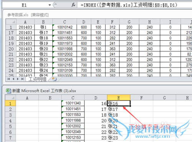
Task: Click the 新建 Microsoft Excel 工作表 (3).xlsx title
Action: tap(44, 91)
